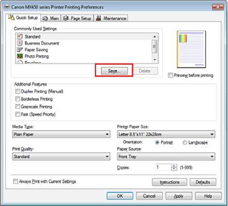Image resolution: width=228 pixels, height=206 pixels.
Task: Click the Save... button
Action: (x=114, y=71)
